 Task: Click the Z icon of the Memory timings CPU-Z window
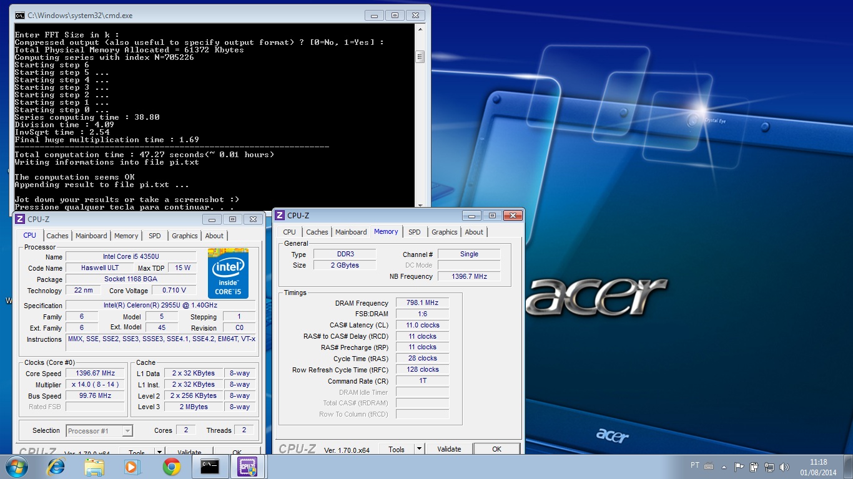click(x=279, y=215)
